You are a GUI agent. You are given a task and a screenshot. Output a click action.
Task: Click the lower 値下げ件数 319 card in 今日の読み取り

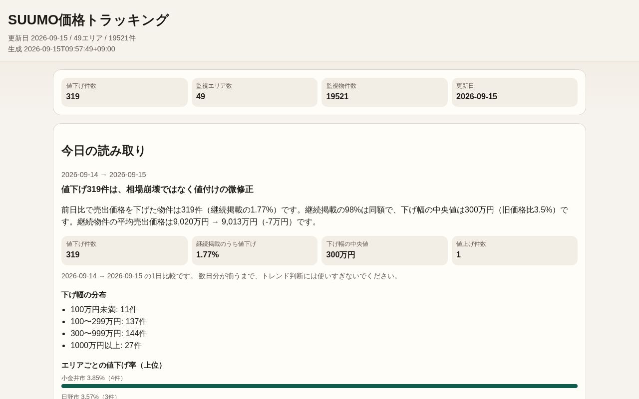point(124,250)
